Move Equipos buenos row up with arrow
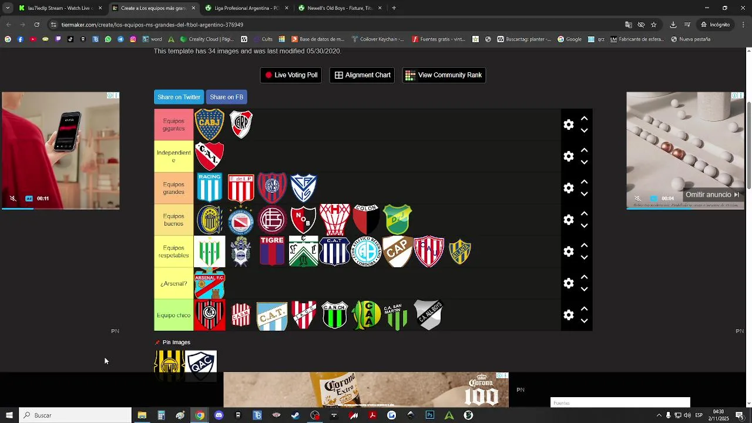 pos(584,213)
